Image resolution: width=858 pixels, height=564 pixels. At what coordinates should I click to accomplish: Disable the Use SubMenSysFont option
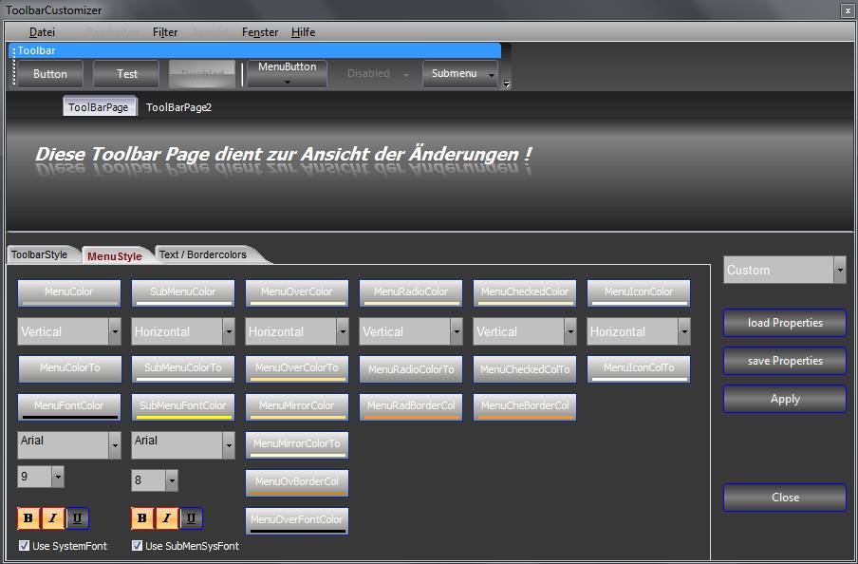[138, 546]
